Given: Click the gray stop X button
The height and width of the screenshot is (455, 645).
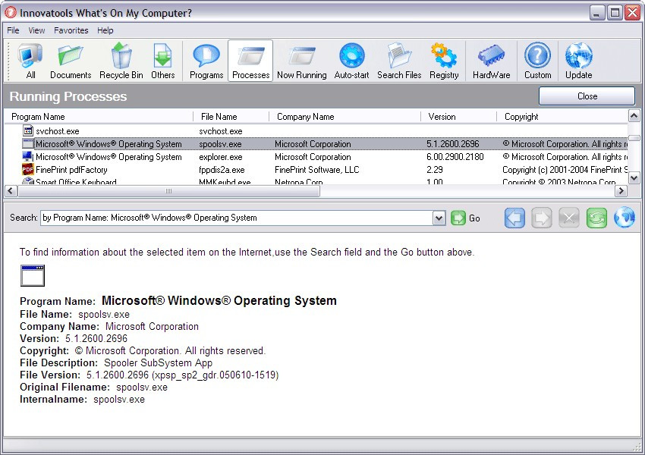Looking at the screenshot, I should (x=569, y=218).
